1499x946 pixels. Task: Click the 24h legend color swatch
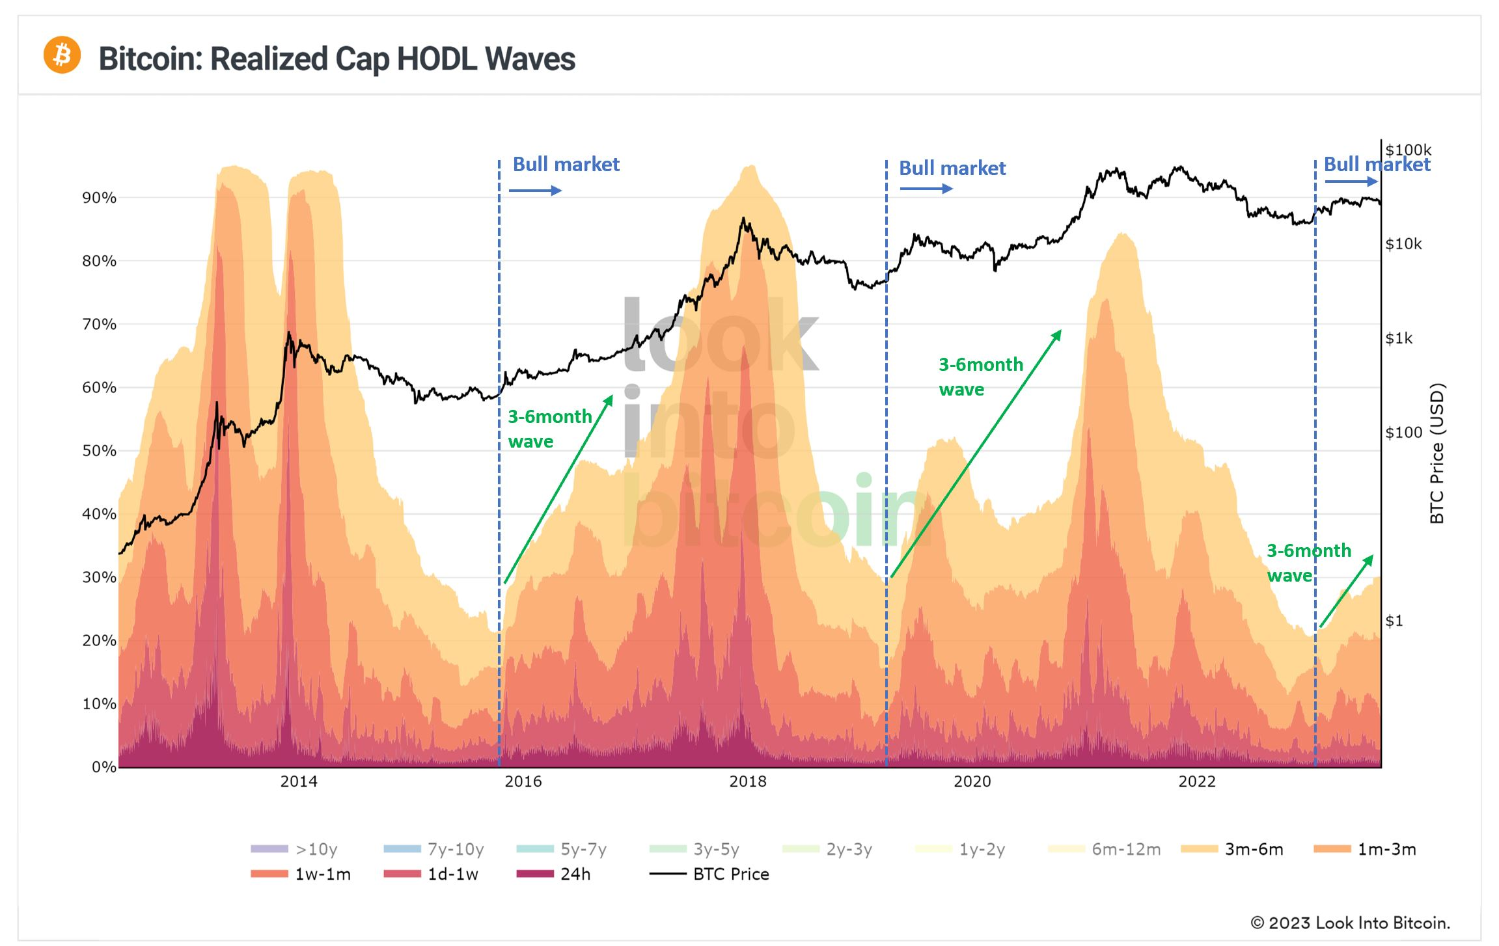tap(534, 874)
